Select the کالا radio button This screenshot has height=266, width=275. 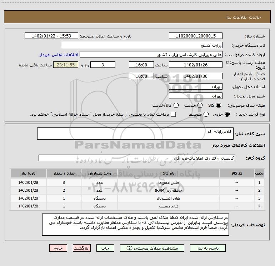[219, 105]
